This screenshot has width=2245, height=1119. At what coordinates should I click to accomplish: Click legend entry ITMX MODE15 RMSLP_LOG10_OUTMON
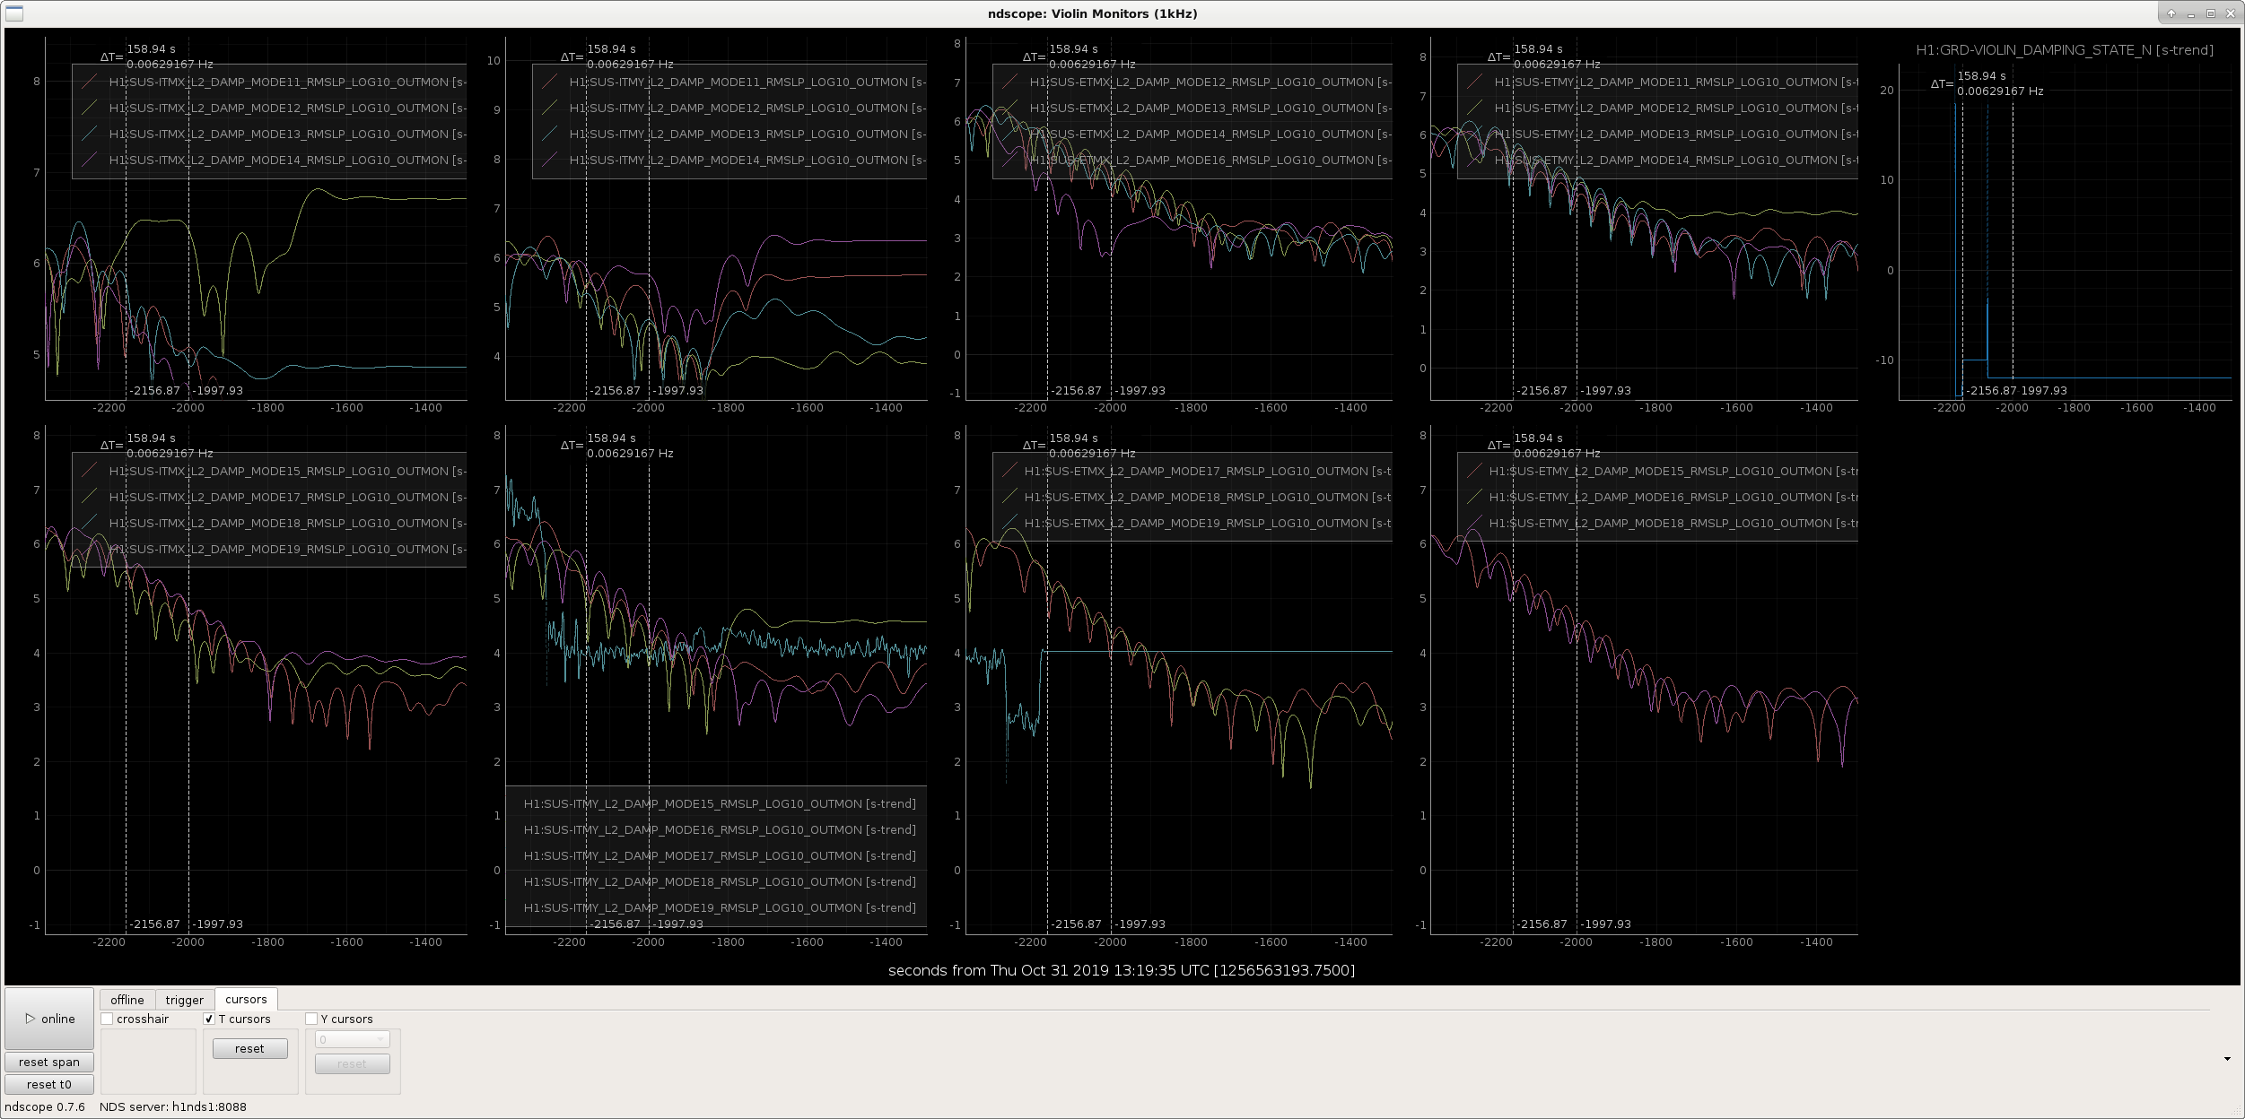click(x=287, y=471)
